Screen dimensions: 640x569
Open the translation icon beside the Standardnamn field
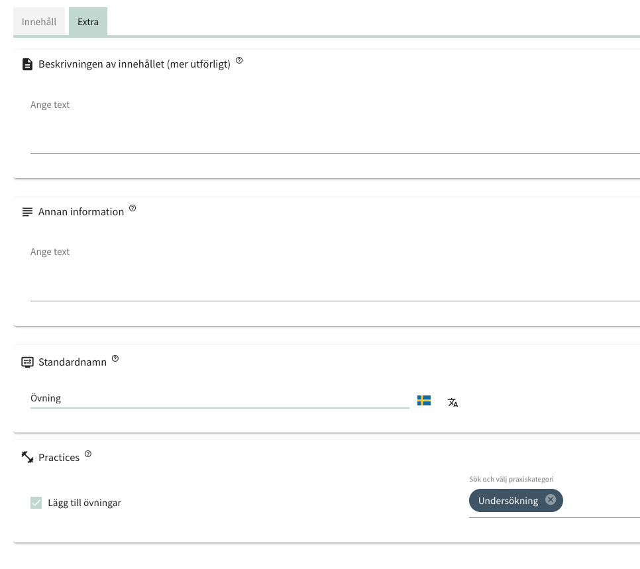(x=453, y=401)
